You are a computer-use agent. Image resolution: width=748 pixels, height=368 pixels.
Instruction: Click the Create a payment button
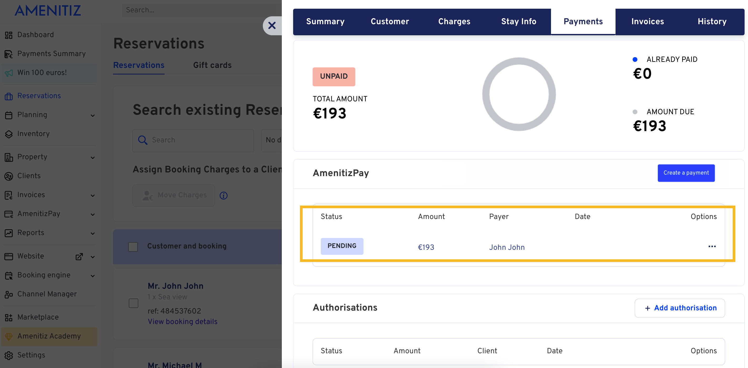686,173
